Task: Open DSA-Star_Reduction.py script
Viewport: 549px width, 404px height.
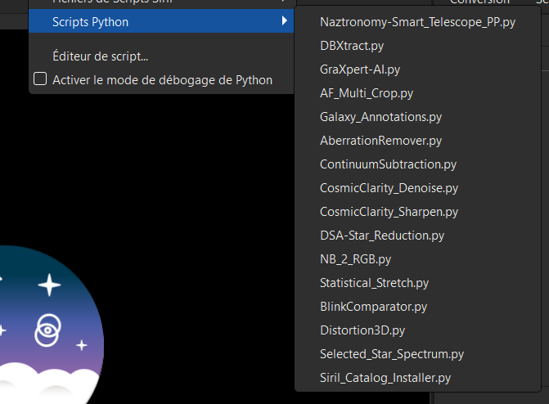Action: tap(382, 236)
